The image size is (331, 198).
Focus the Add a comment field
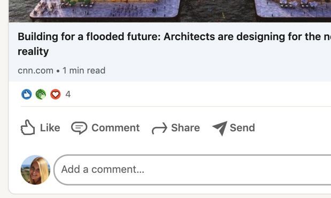pos(193,170)
